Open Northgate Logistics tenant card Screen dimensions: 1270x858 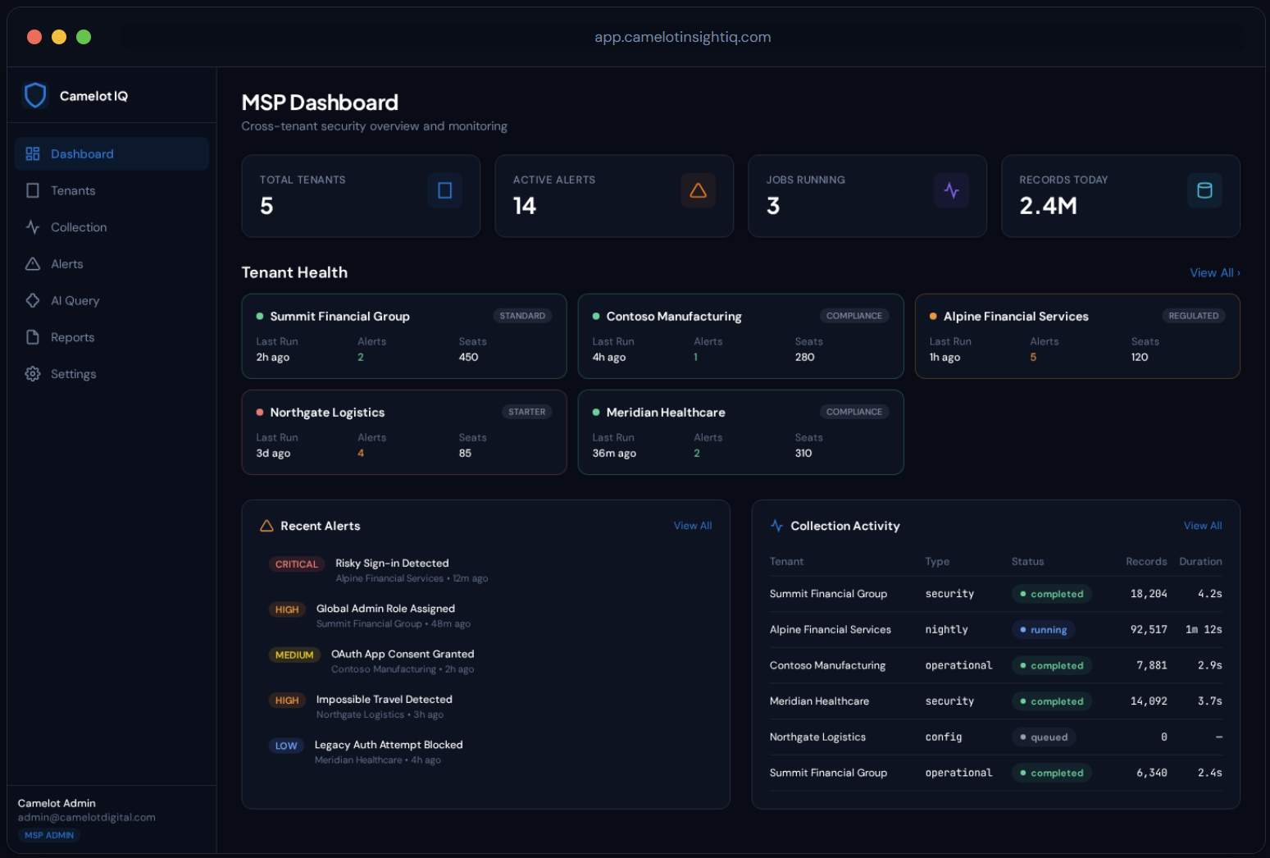(x=404, y=432)
